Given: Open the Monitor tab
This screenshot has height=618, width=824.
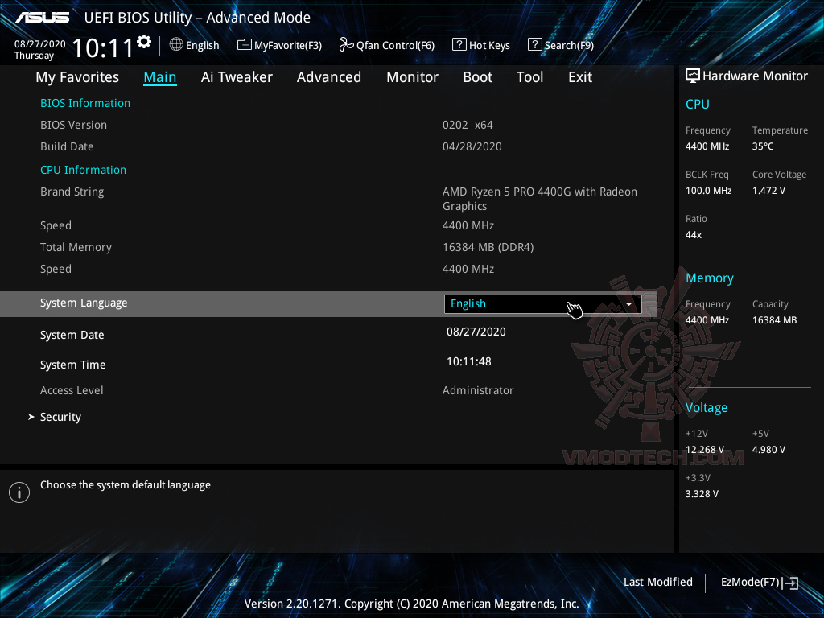Looking at the screenshot, I should point(412,77).
